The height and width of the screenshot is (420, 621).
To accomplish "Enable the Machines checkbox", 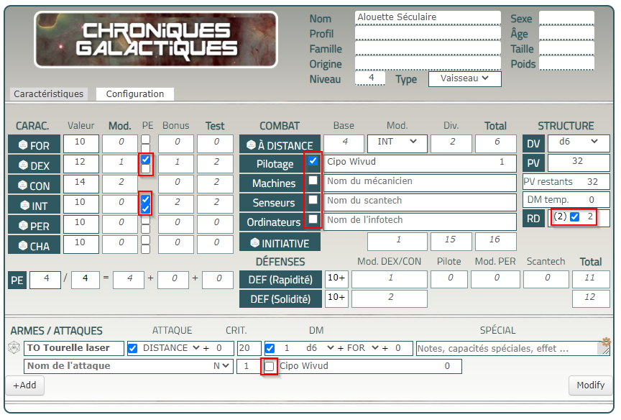I will click(x=313, y=181).
